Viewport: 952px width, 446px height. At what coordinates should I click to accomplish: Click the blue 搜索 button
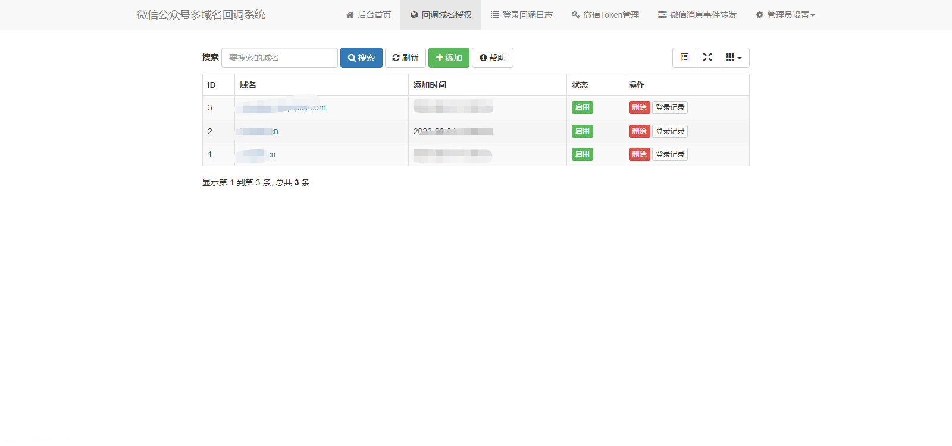click(361, 58)
